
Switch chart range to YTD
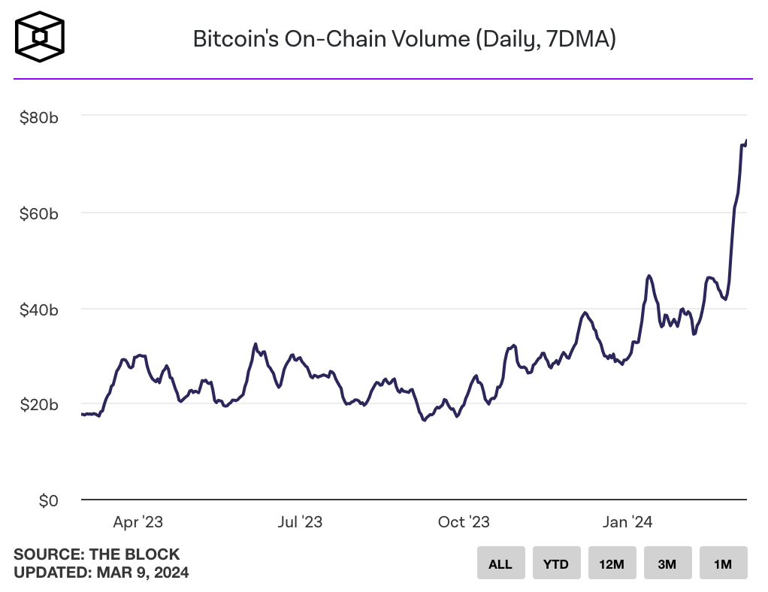(556, 563)
